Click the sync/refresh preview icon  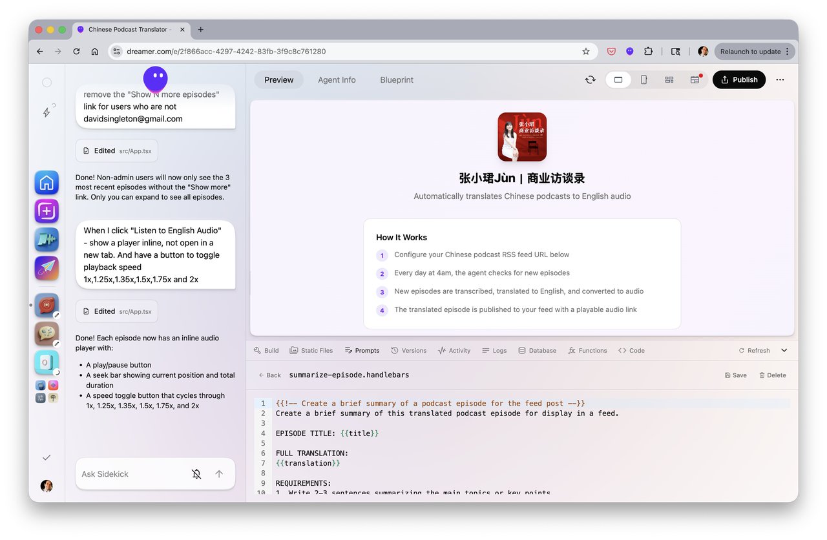[x=590, y=79]
